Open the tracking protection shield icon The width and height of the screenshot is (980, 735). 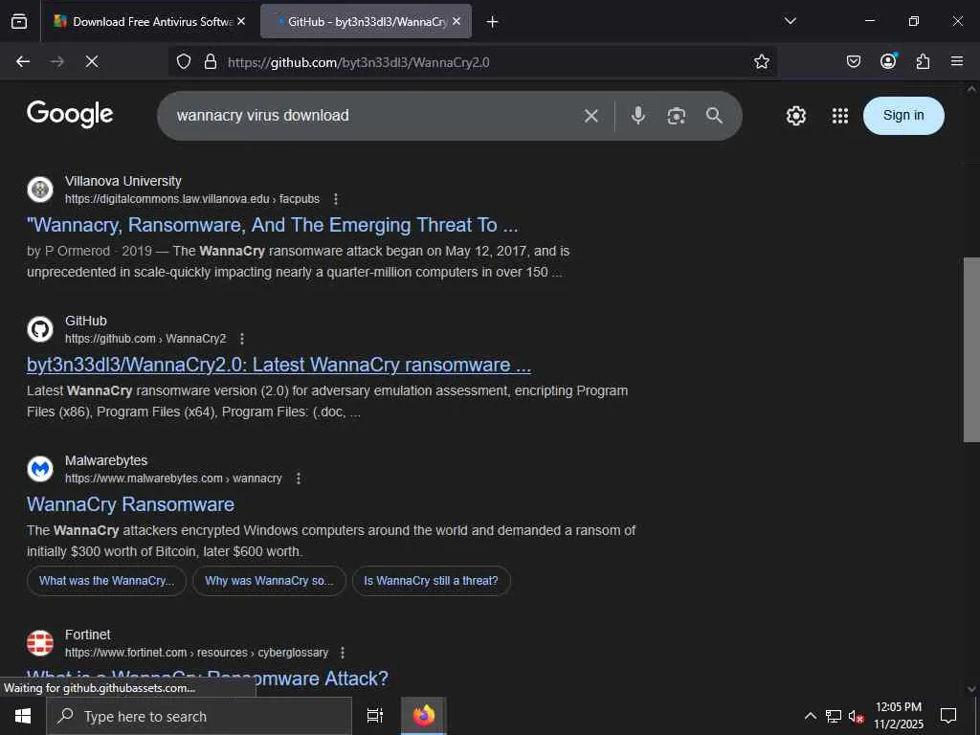tap(183, 61)
